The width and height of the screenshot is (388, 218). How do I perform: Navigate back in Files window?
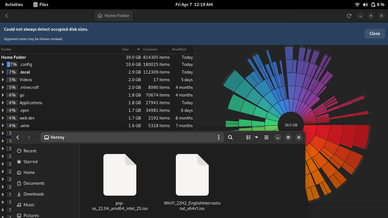pyautogui.click(x=18, y=138)
